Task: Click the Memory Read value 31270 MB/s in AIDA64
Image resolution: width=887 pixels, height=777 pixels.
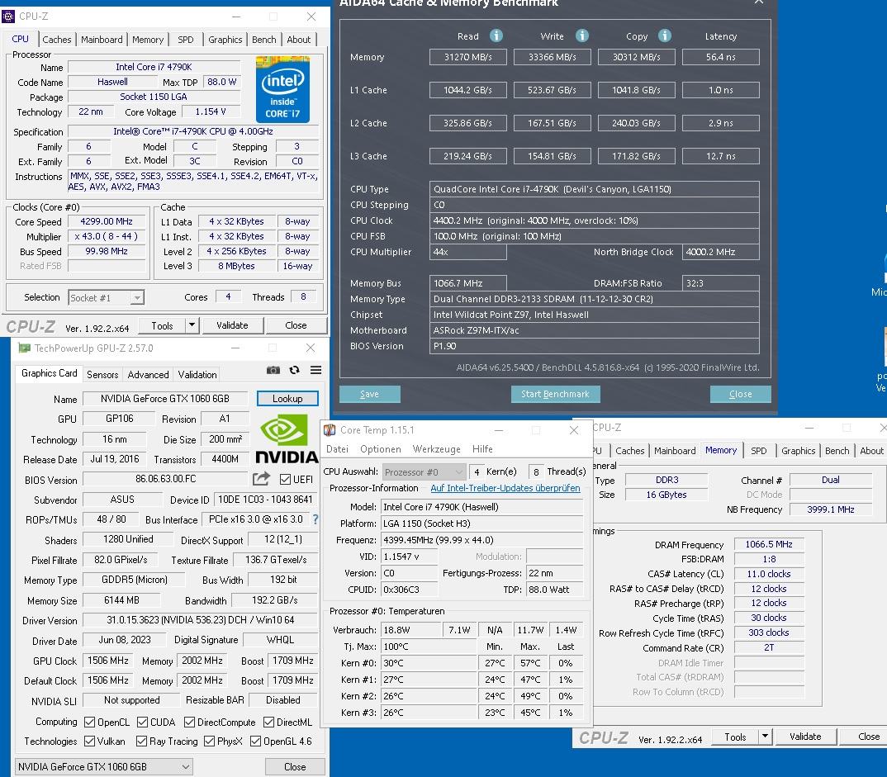Action: [467, 57]
